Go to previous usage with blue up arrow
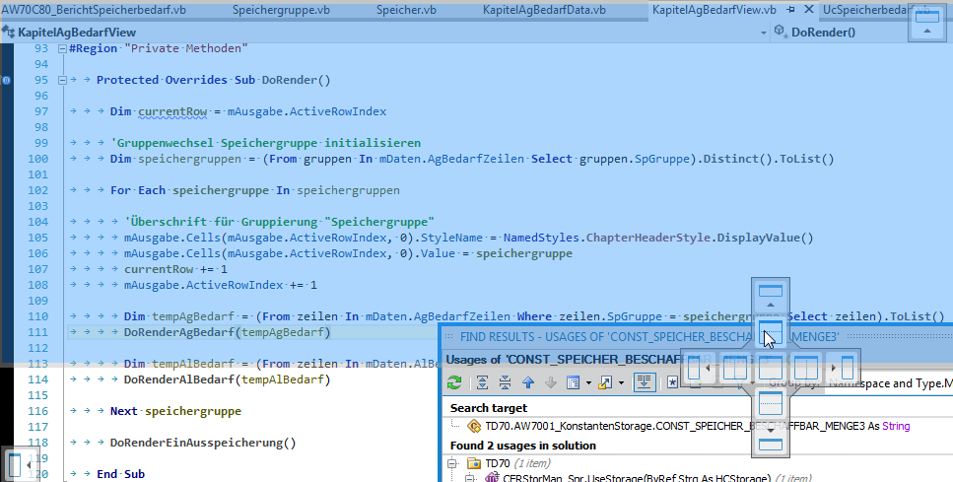Viewport: 953px width, 482px height. tap(527, 382)
